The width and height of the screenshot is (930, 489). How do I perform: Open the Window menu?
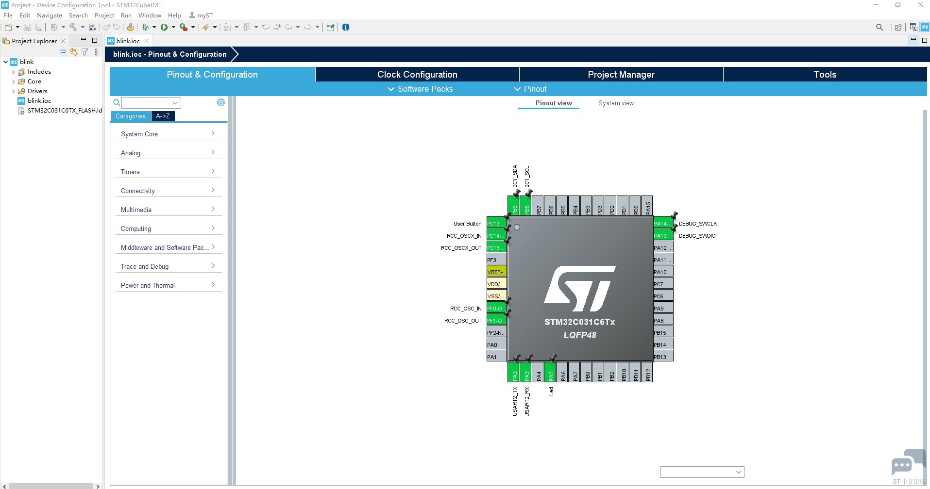(150, 15)
